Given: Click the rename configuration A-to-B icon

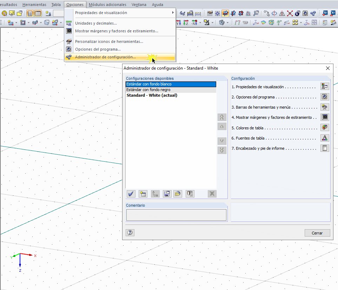Looking at the screenshot, I should point(155,194).
